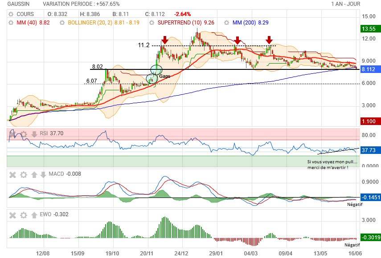Click the blue 8.112 current price tag

(x=370, y=69)
